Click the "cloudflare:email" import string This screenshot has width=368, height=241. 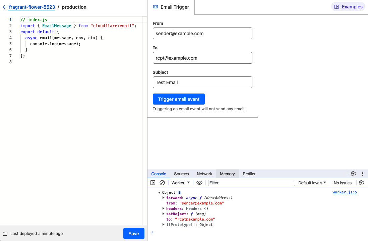click(112, 25)
